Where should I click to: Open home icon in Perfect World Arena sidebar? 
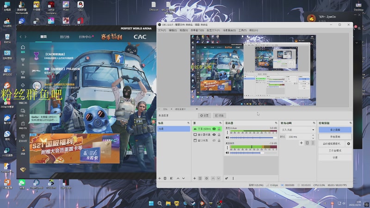click(x=23, y=49)
